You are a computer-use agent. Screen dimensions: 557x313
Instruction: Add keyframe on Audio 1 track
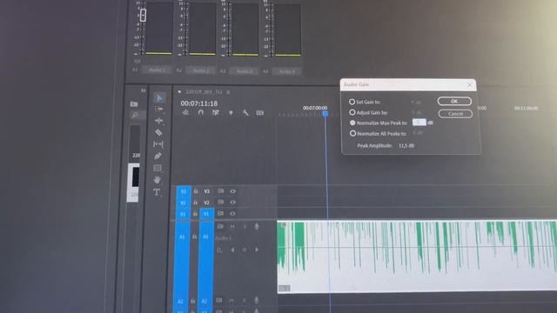(x=244, y=250)
